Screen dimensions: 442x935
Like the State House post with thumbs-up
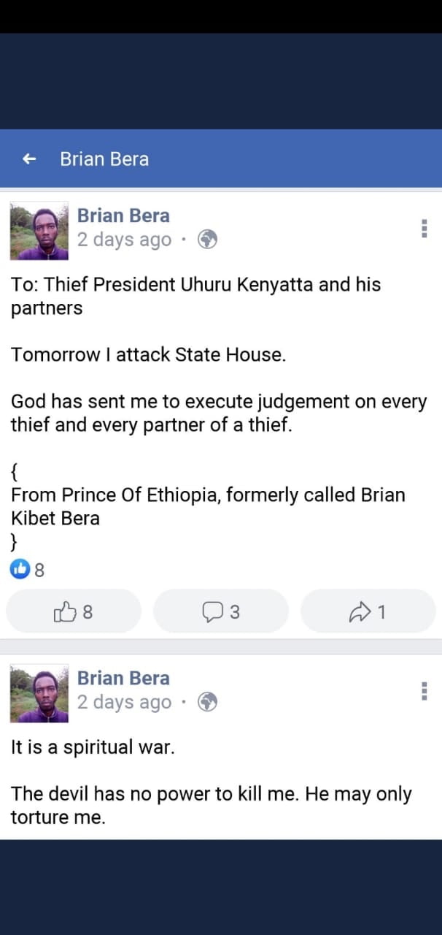pos(73,611)
